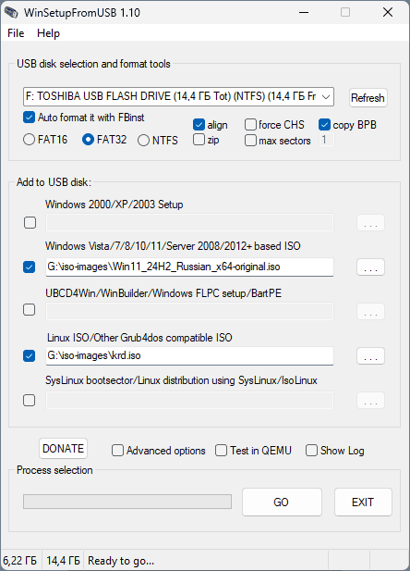Enable max sectors checkbox
410x571 pixels.
click(250, 140)
